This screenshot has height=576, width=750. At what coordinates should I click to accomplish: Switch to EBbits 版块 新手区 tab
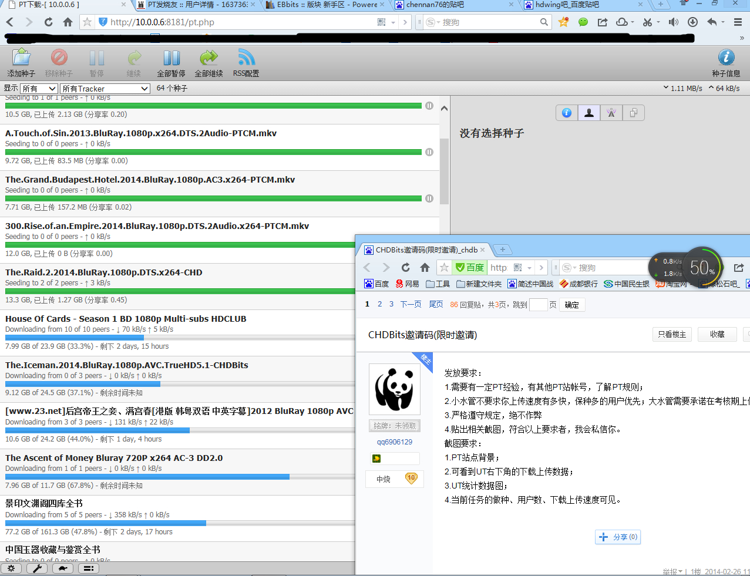(326, 5)
